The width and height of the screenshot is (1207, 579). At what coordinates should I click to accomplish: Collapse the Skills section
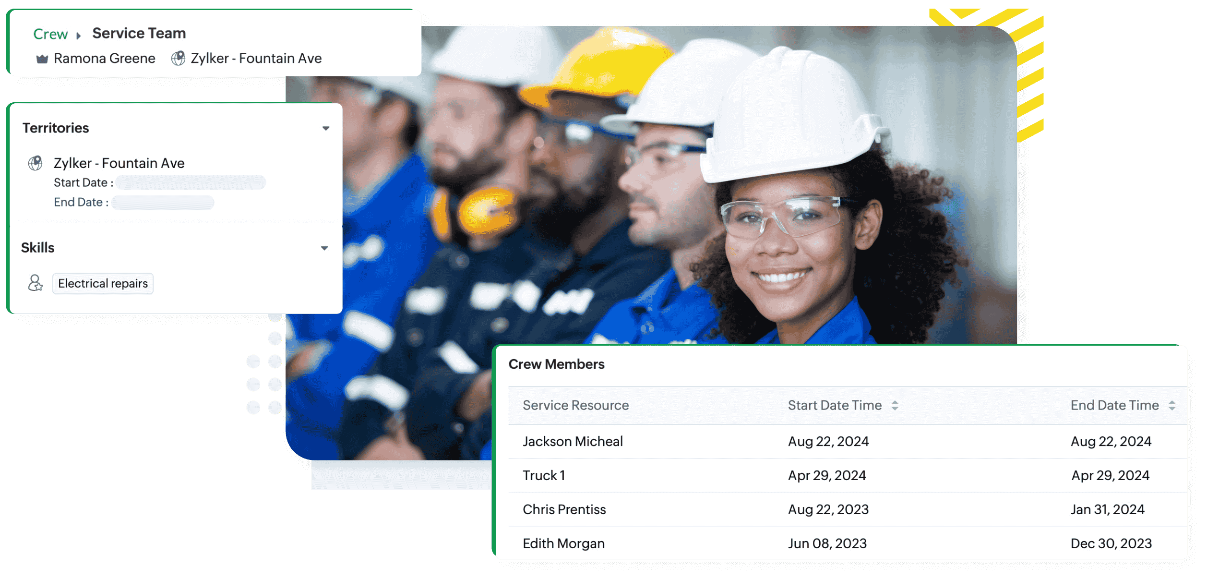324,248
